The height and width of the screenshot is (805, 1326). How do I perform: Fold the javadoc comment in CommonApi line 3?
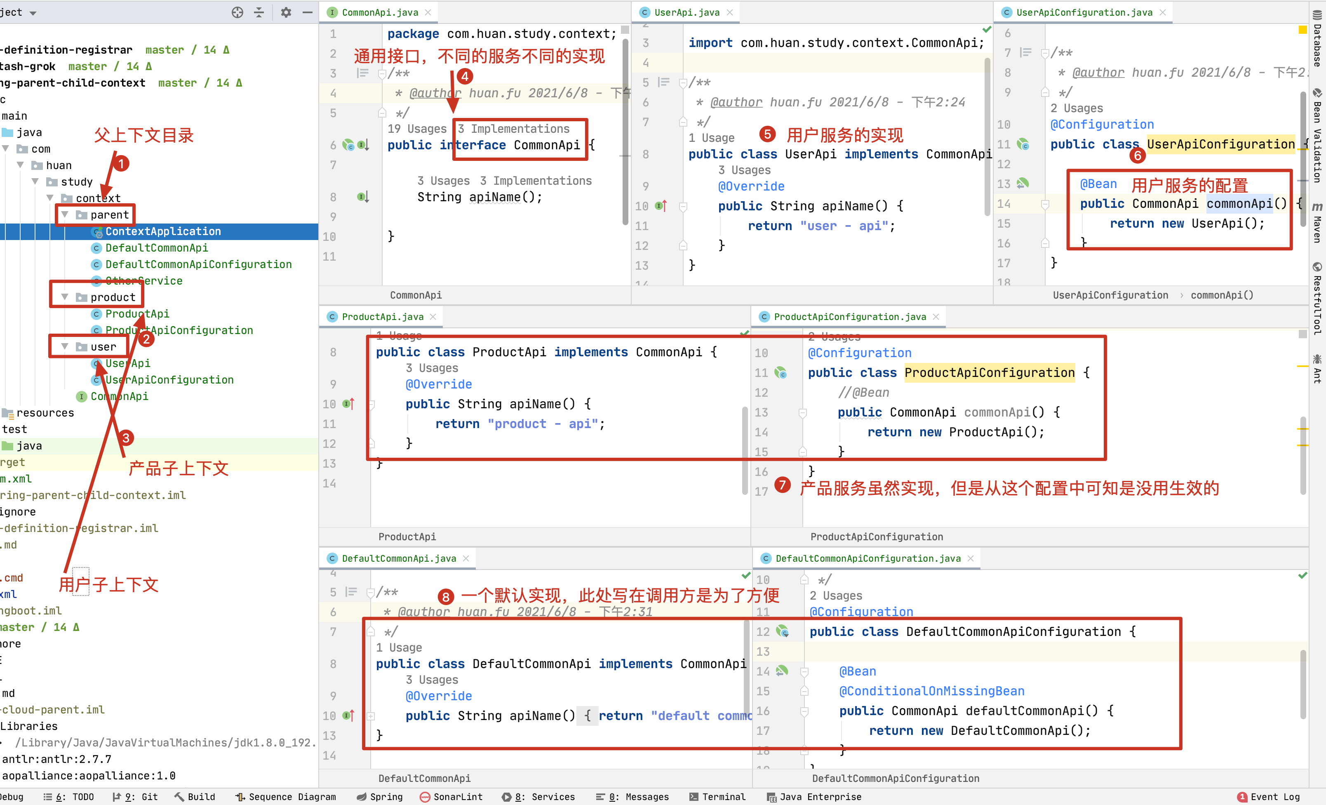381,73
